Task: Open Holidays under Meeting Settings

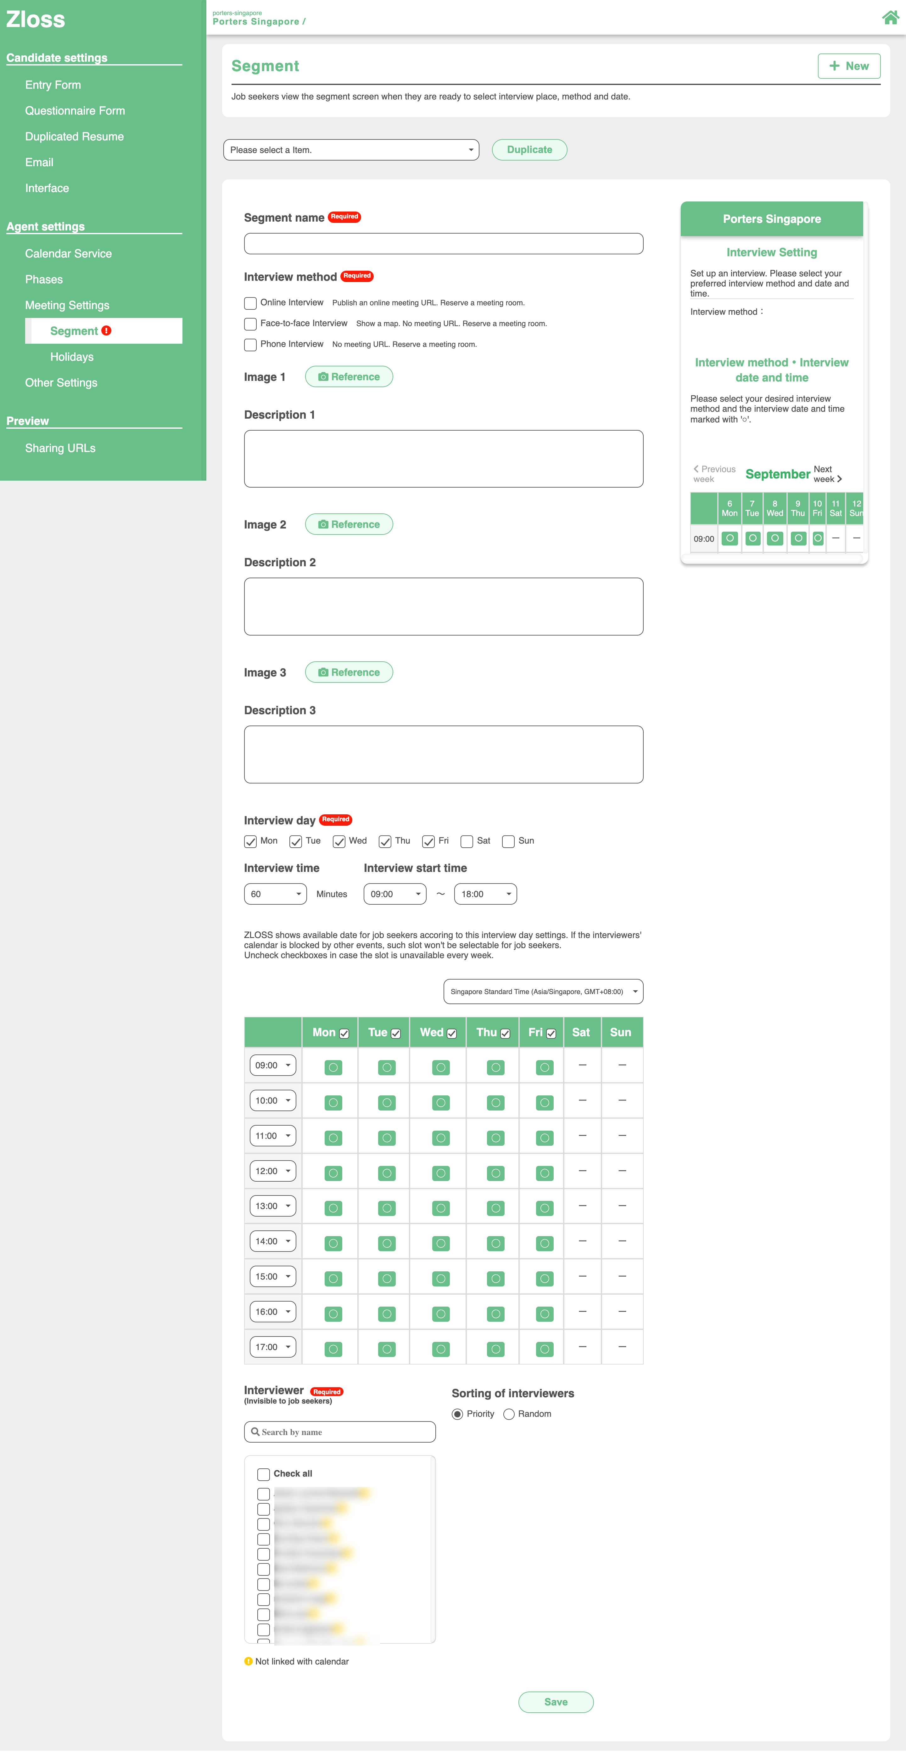Action: [x=72, y=357]
